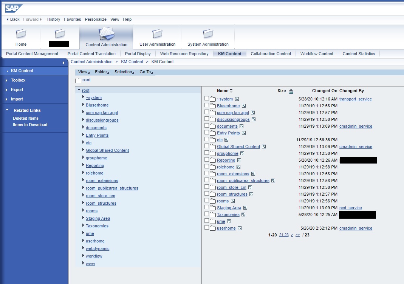404x284 pixels.
Task: Click the lock column header icon
Action: (x=291, y=91)
